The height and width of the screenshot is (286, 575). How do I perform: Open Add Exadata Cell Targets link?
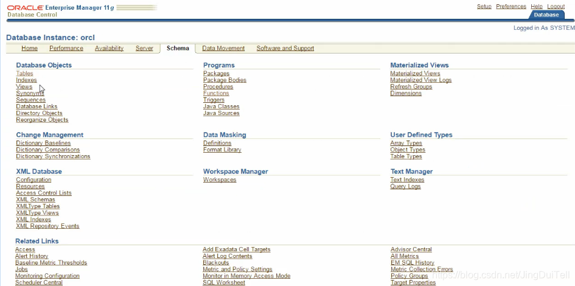[237, 249]
